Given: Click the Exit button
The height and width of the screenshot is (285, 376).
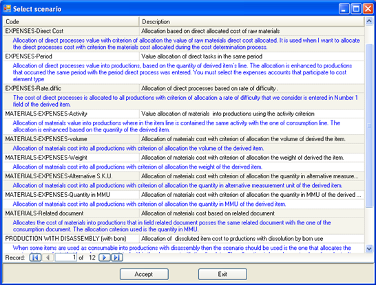Looking at the screenshot, I should point(222,274).
